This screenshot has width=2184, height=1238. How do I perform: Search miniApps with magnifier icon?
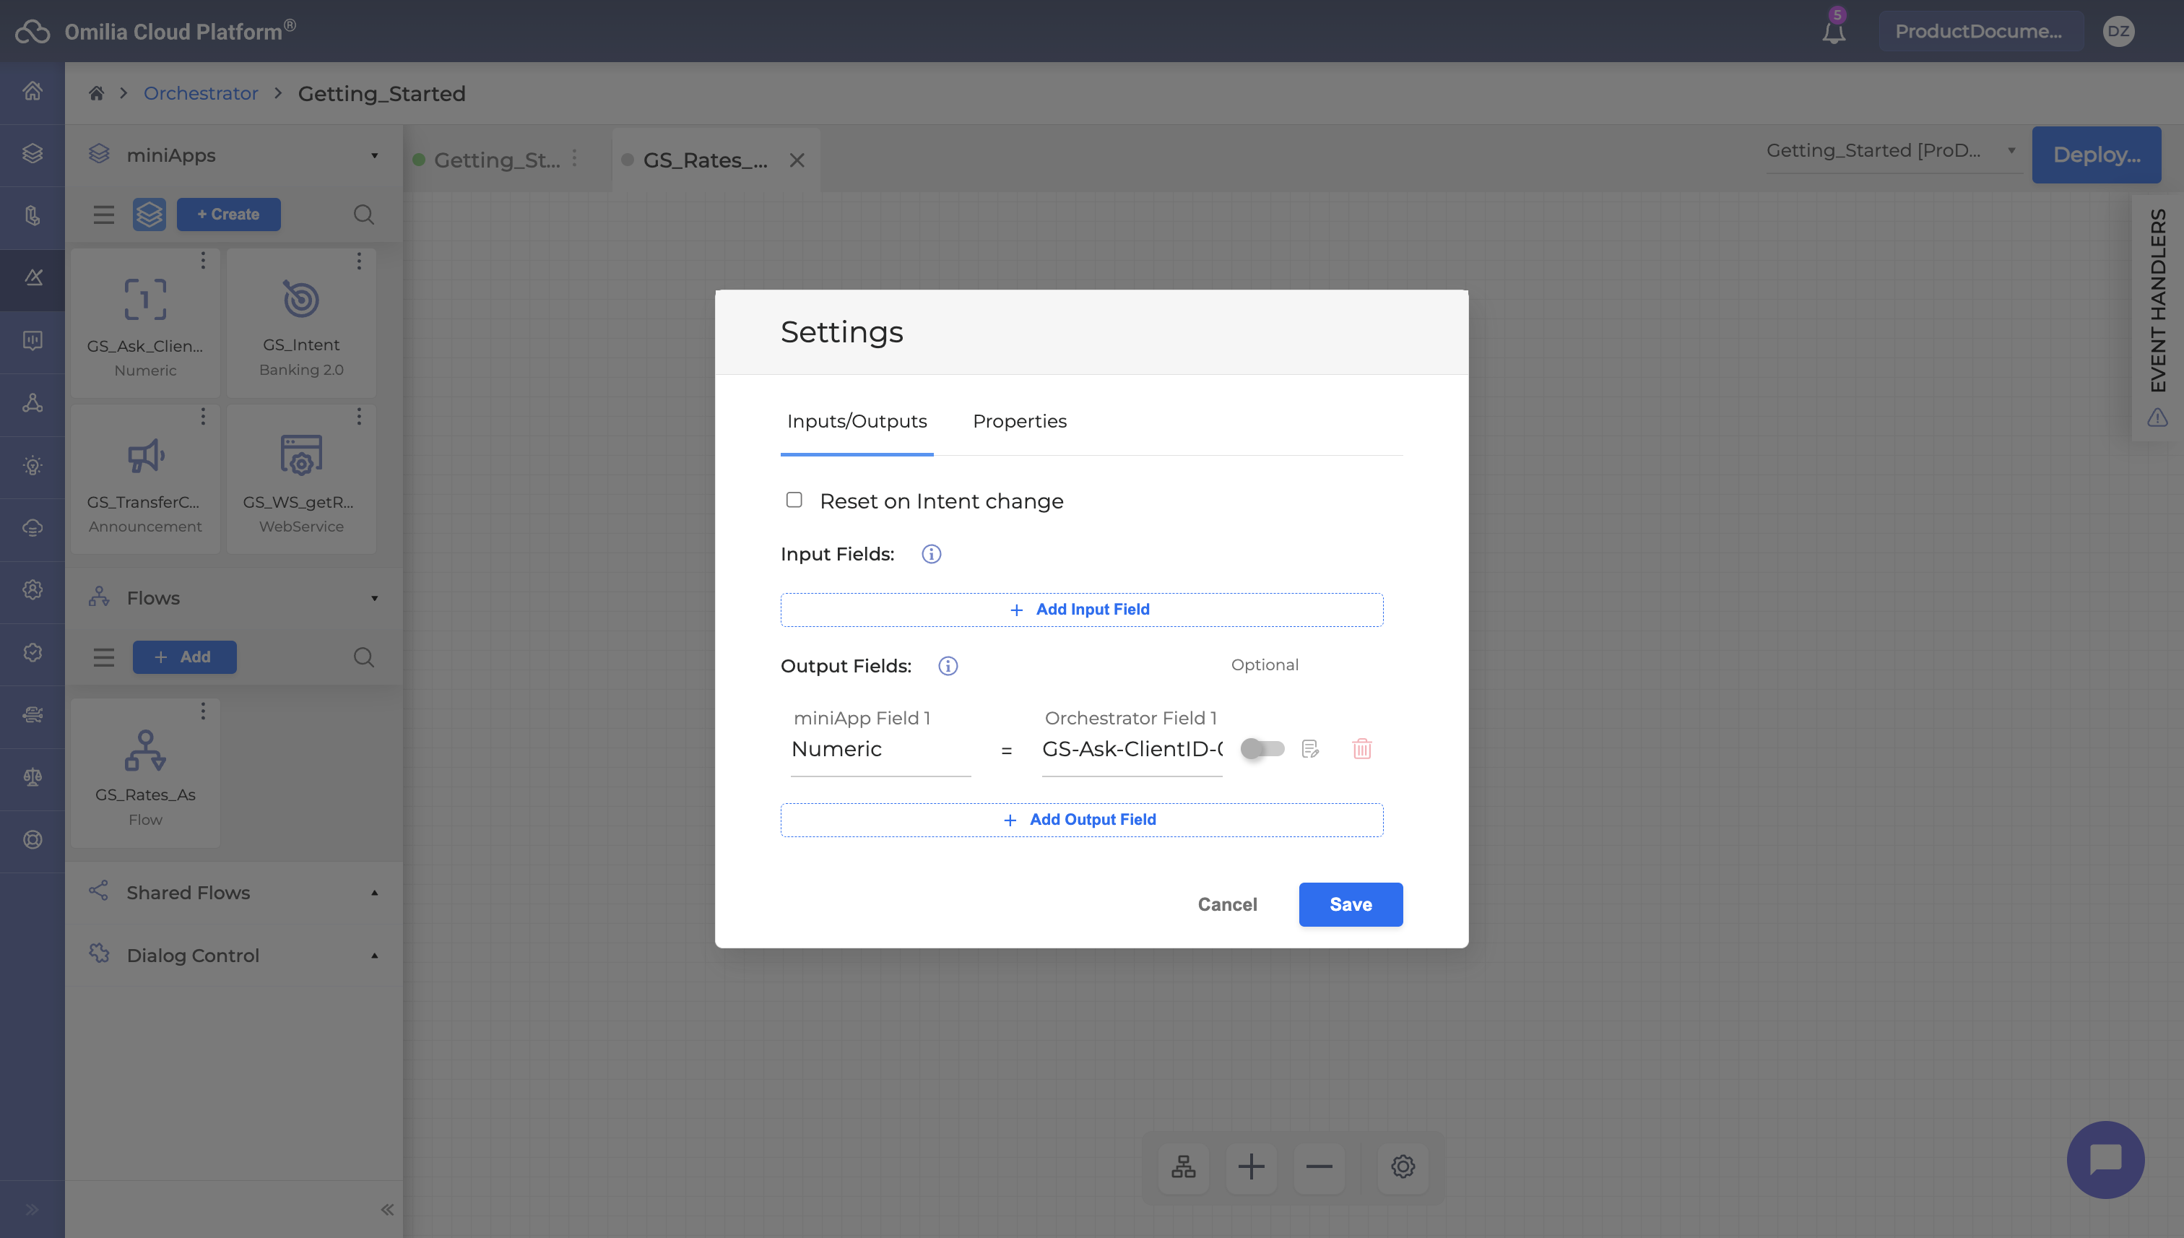[363, 215]
